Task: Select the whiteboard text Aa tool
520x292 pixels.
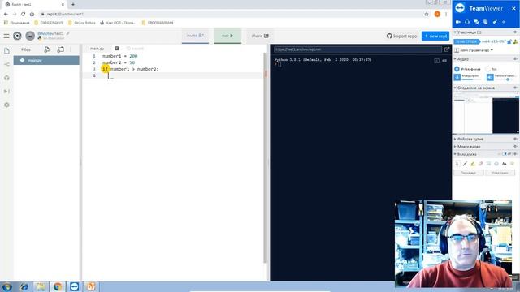Action: tap(505, 164)
